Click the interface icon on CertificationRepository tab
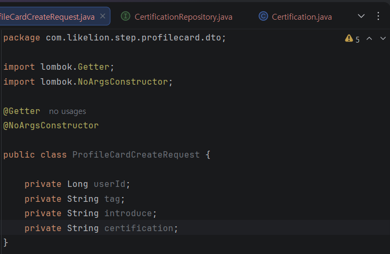 (126, 17)
